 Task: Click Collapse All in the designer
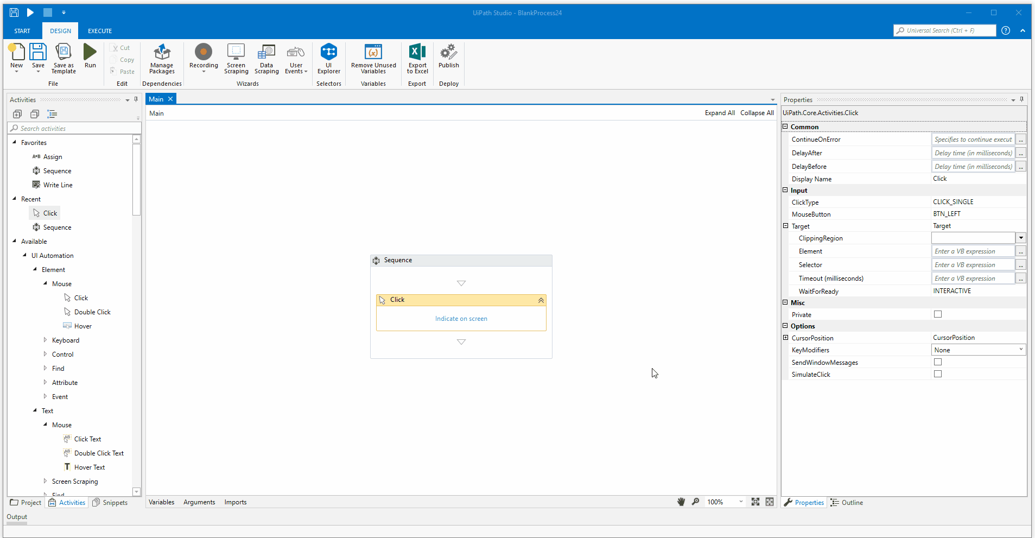(x=757, y=113)
